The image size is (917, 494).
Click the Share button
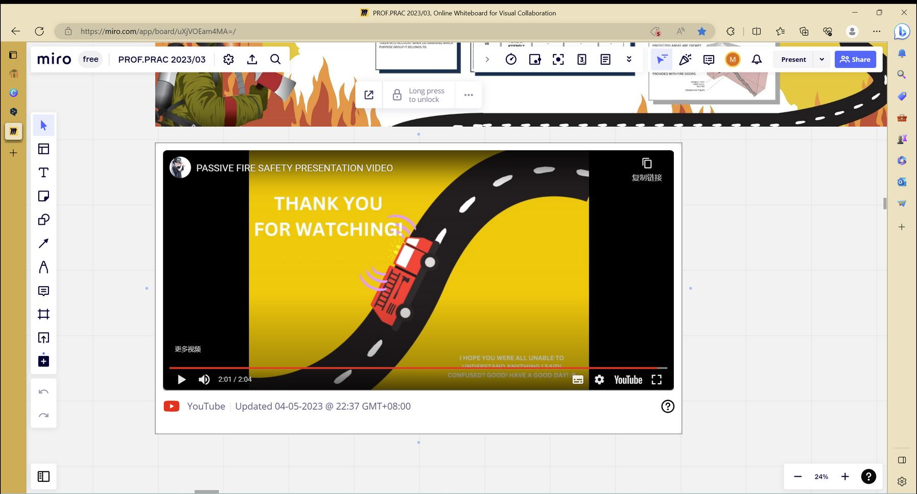pos(855,59)
